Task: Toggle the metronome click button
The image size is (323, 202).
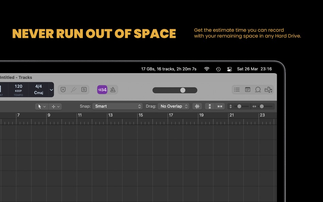Action: coord(113,90)
